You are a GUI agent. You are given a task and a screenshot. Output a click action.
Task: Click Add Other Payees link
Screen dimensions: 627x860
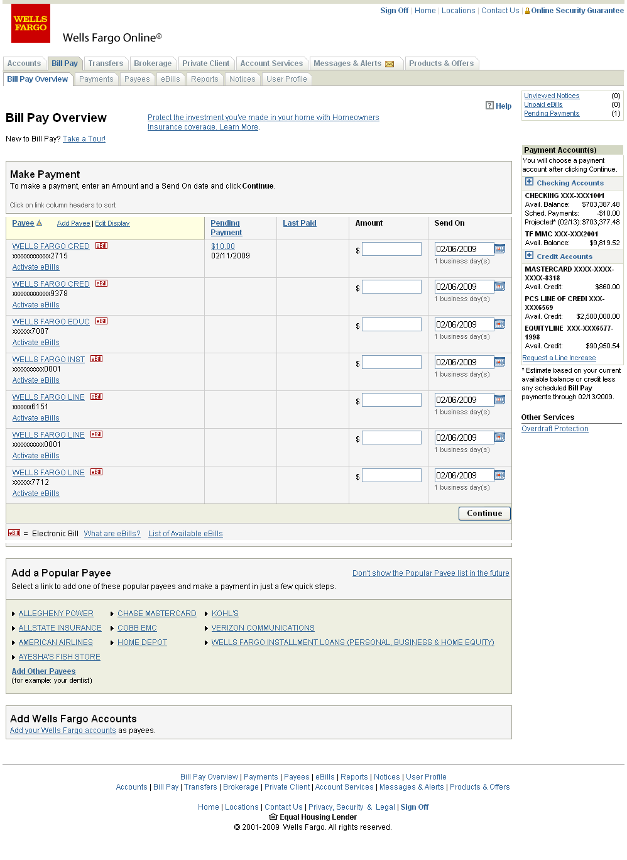[x=43, y=671]
